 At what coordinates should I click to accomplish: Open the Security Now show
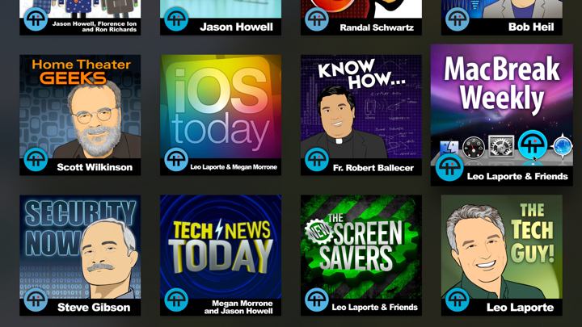click(80, 255)
